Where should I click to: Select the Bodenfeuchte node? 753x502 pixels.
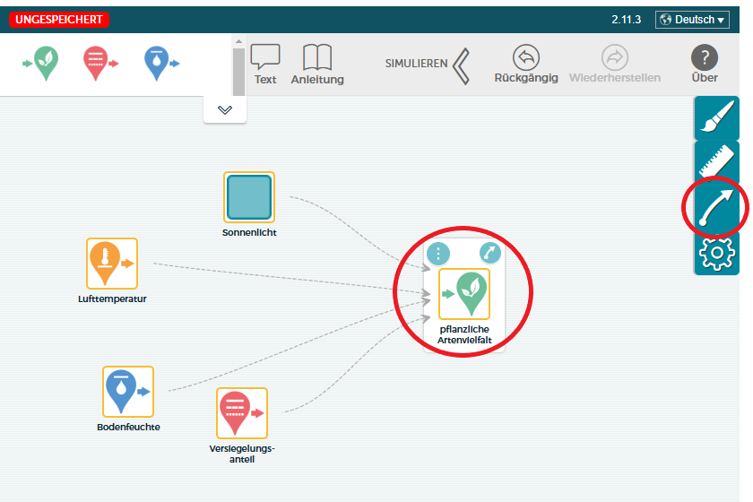tap(127, 392)
